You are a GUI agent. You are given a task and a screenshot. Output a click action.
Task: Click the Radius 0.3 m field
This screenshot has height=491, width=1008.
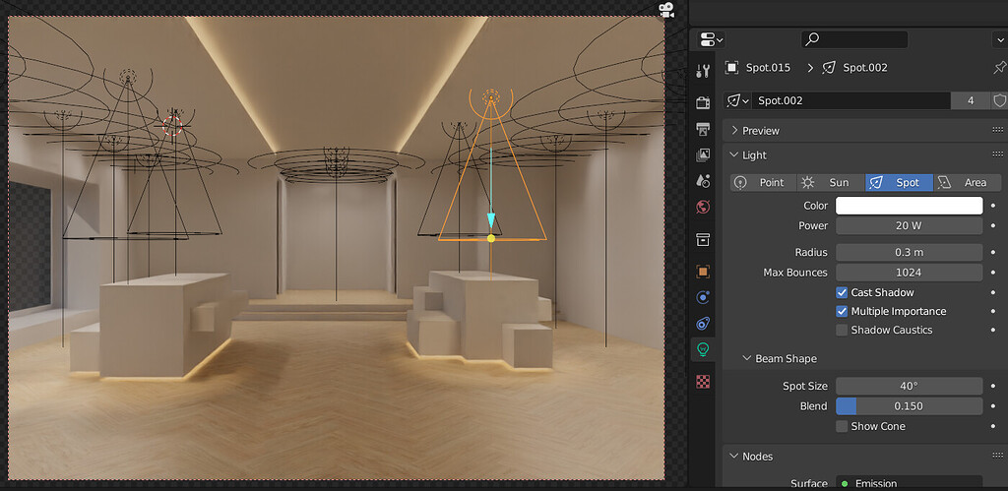pyautogui.click(x=909, y=252)
